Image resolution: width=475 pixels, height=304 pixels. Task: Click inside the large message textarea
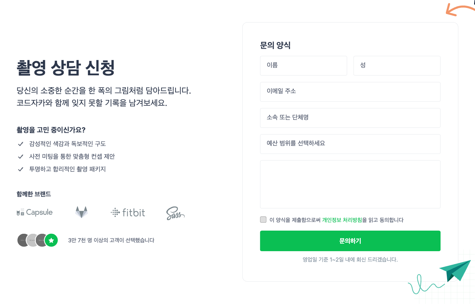(350, 184)
